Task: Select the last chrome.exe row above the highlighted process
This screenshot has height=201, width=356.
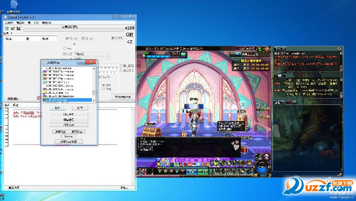Action: click(x=67, y=96)
